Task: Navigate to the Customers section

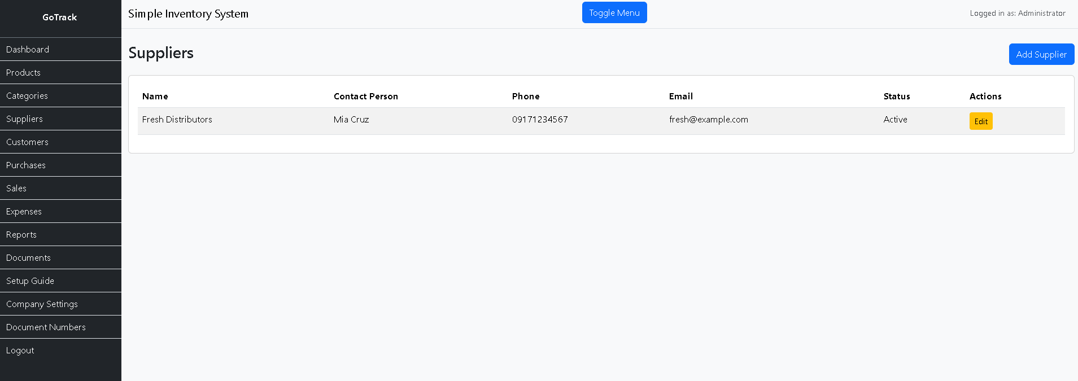Action: click(27, 142)
